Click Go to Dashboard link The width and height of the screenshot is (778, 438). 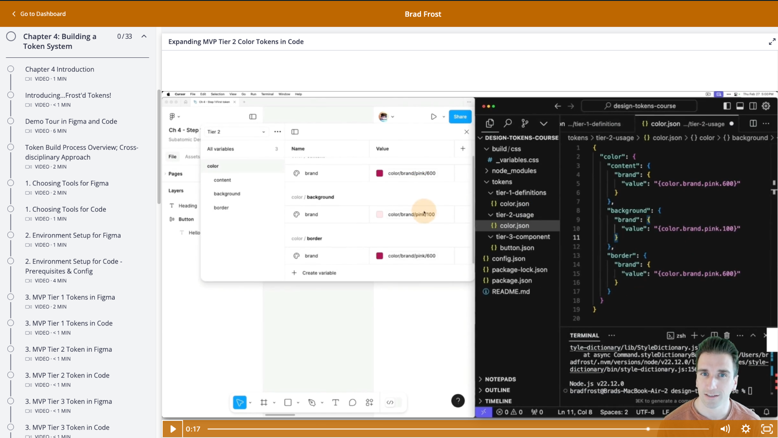(38, 14)
